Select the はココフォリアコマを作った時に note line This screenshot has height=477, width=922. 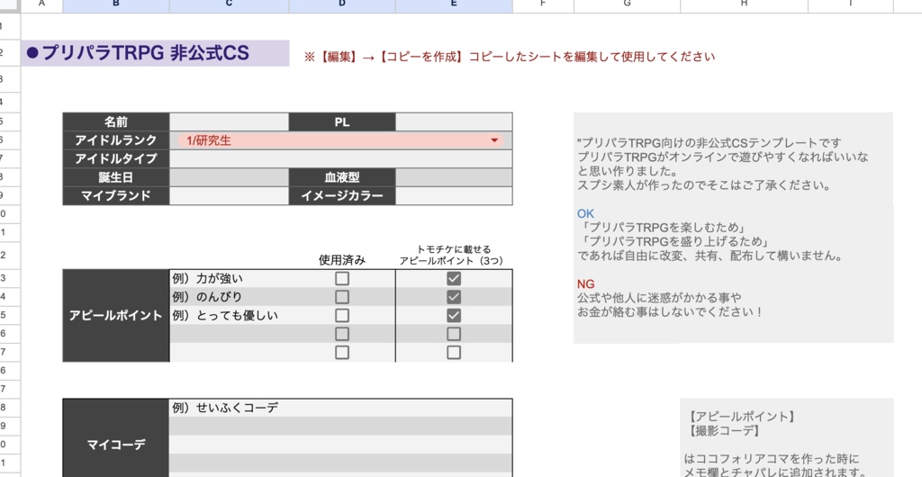772,459
